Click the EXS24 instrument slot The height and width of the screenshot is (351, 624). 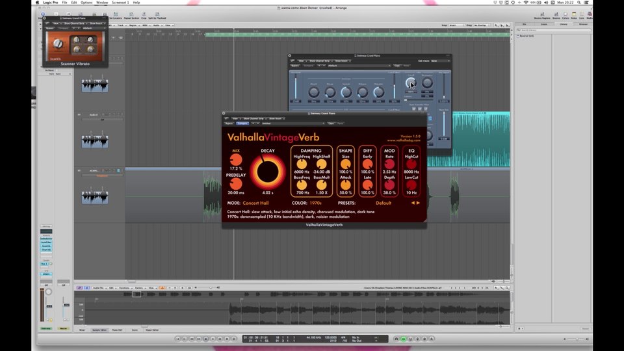tap(46, 274)
